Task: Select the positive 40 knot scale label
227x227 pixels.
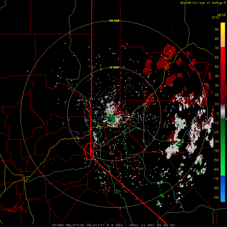Action: point(217,76)
